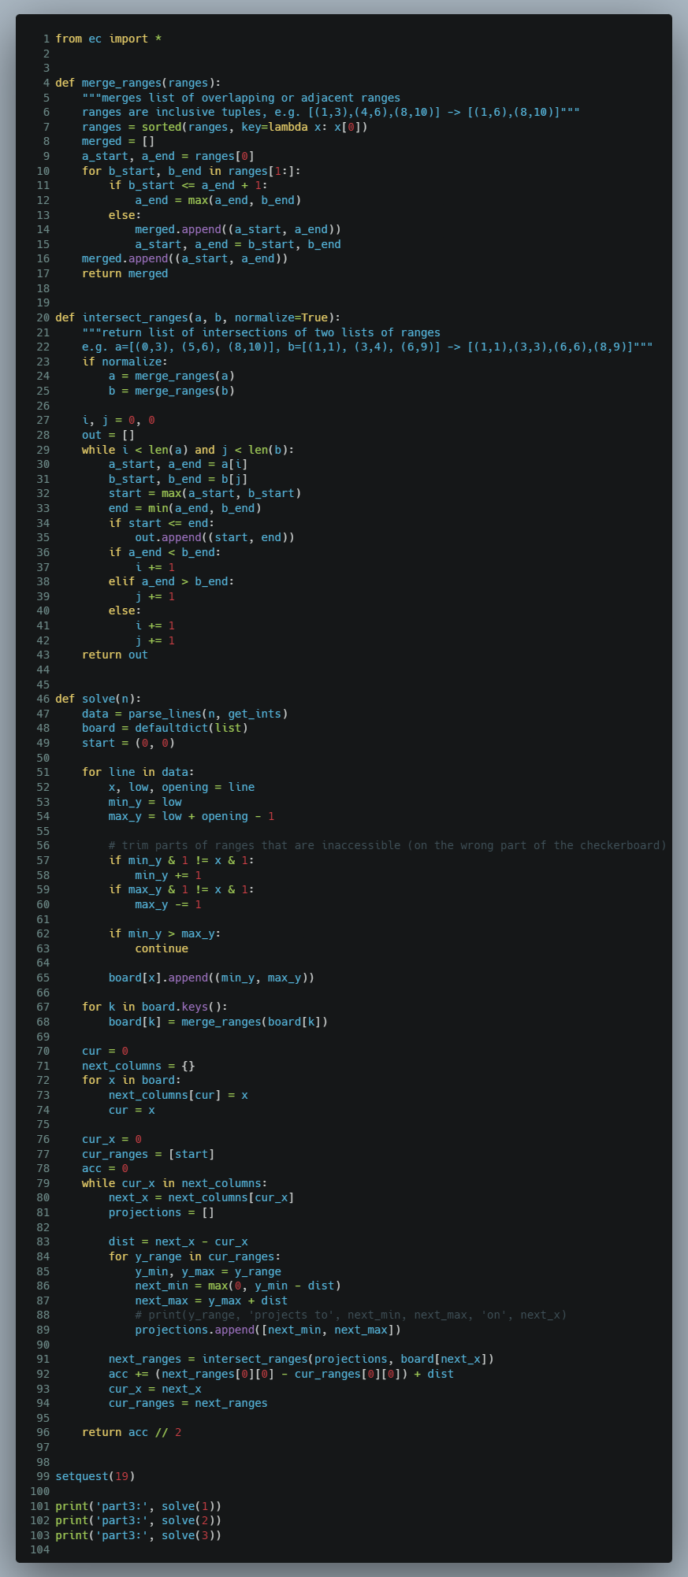Screen dimensions: 688x1577
Task: Click the 'continue' statement
Action: click(162, 948)
